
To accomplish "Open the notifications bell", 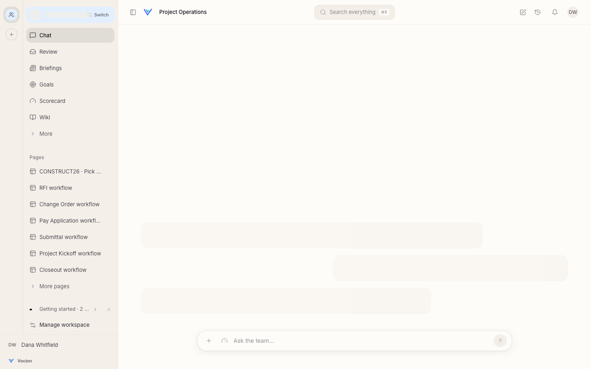I will coord(555,12).
